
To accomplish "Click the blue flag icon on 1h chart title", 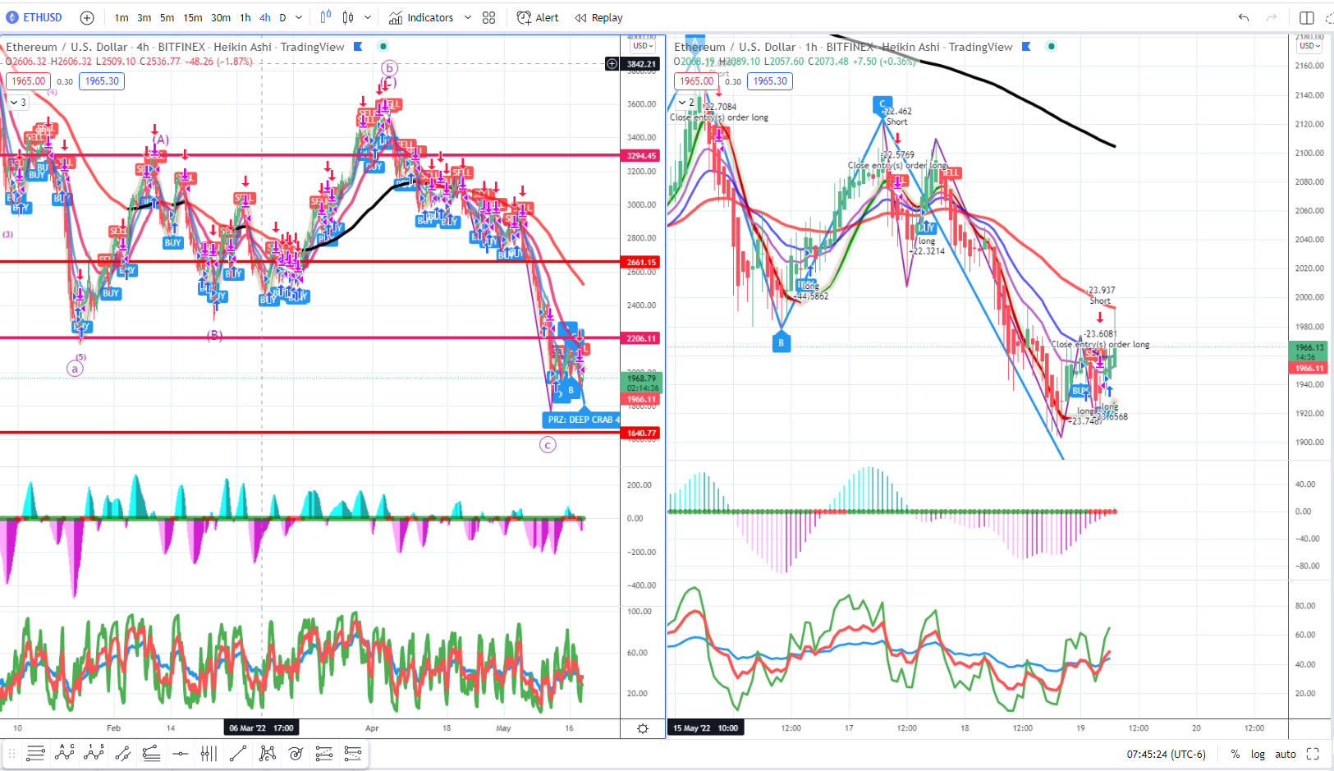I will tap(1026, 47).
